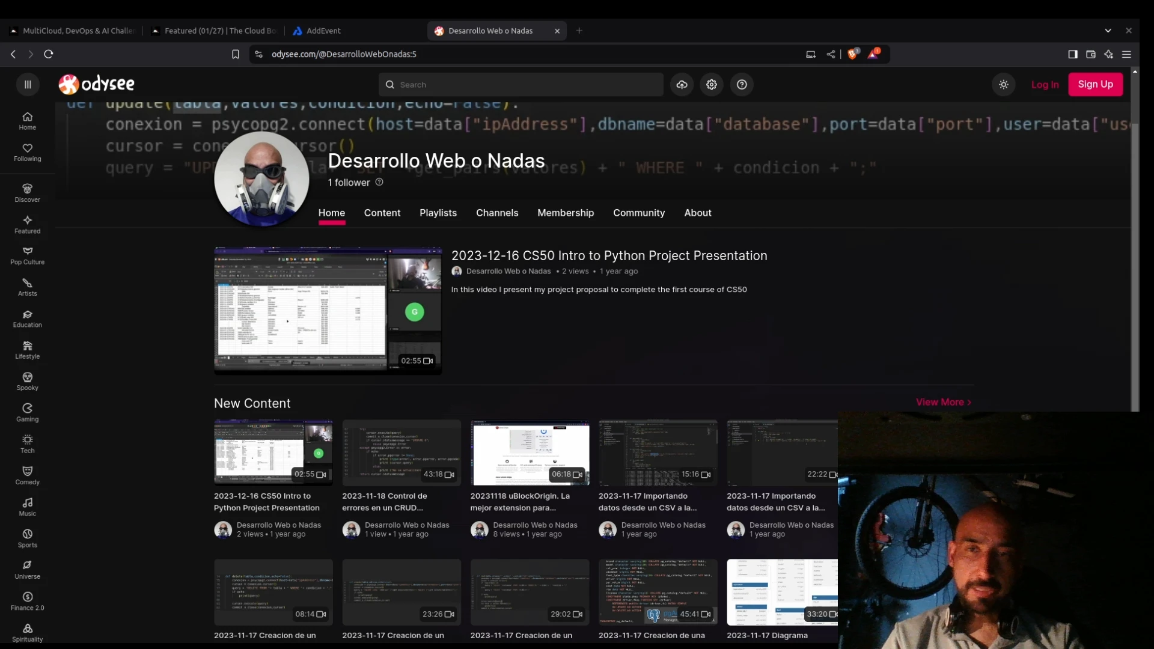
Task: Open Discover in the sidebar
Action: (x=28, y=193)
